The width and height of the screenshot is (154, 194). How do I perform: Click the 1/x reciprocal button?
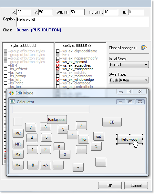click(x=84, y=139)
